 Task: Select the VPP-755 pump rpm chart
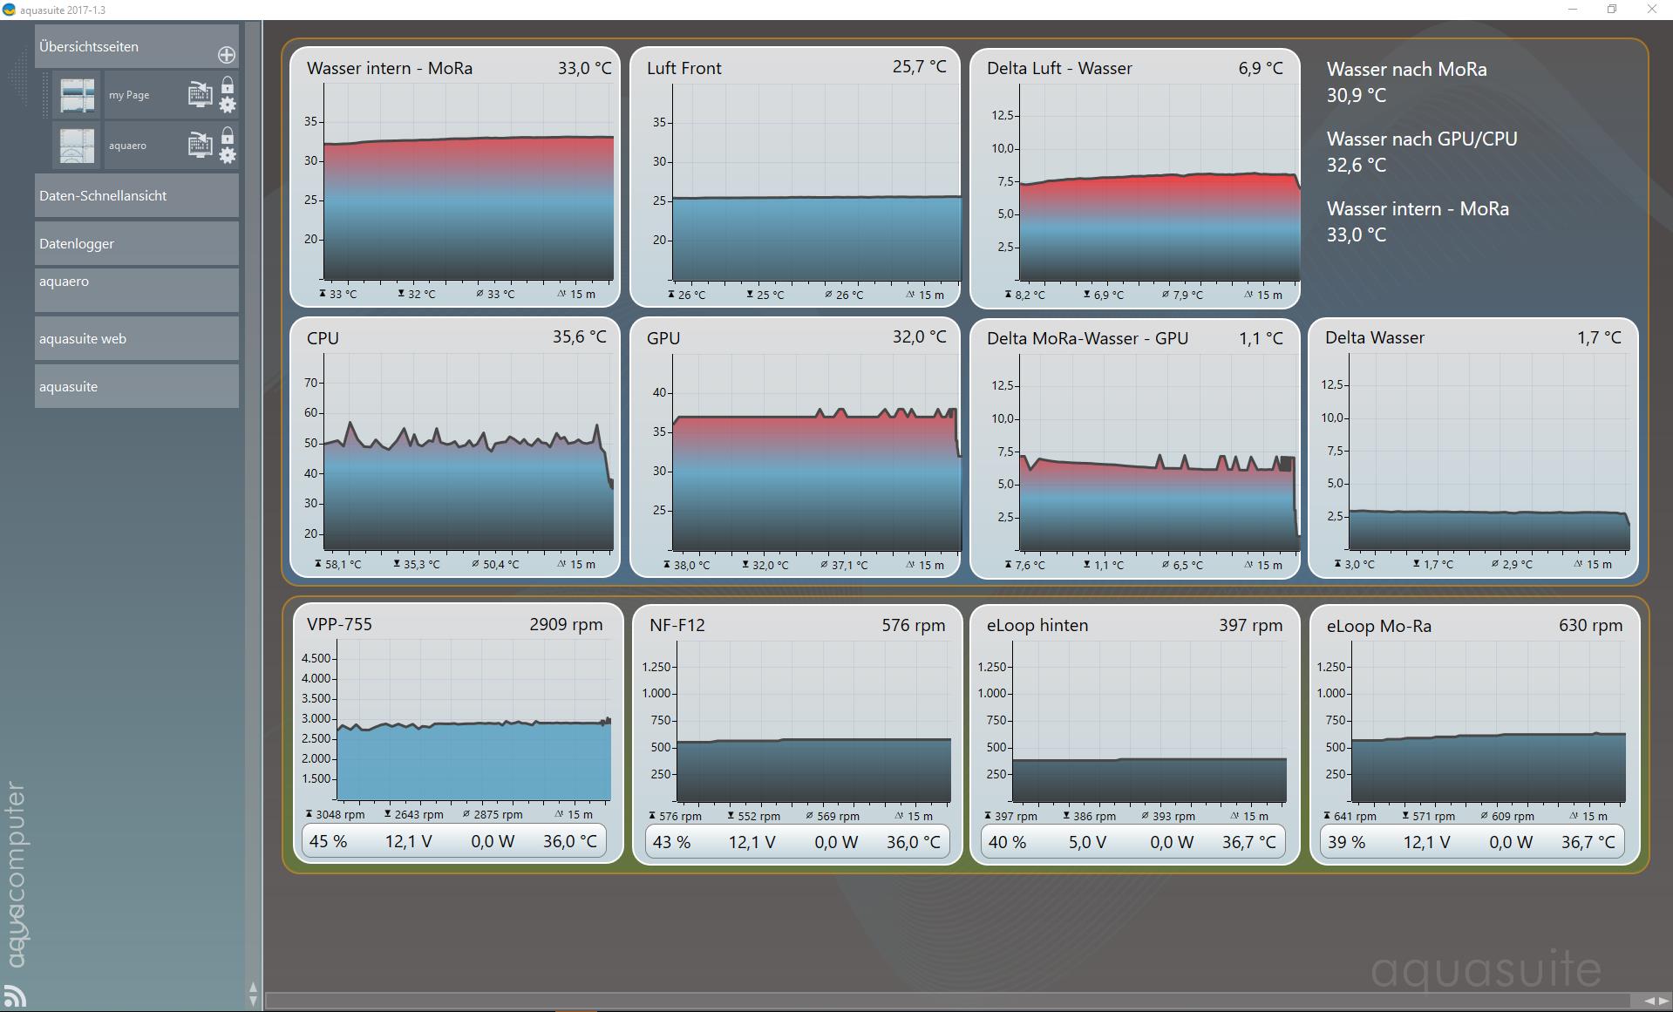click(459, 733)
